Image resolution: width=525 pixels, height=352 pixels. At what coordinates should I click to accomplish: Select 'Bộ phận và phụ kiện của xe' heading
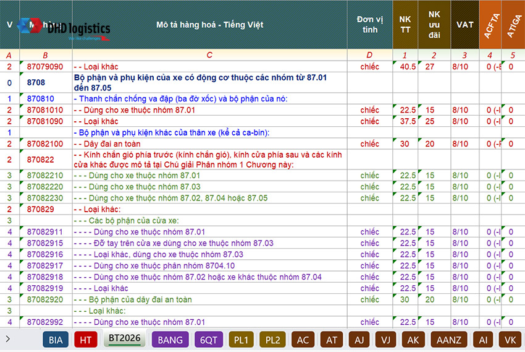[209, 82]
